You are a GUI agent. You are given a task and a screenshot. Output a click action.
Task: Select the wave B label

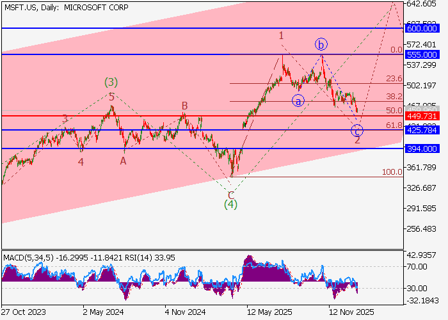184,106
